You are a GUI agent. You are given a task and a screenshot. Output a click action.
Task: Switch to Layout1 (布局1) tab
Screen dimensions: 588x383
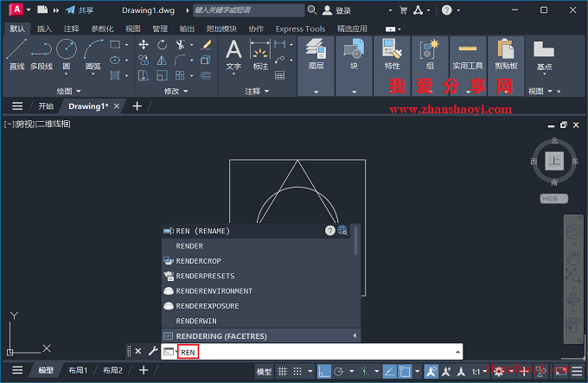[x=78, y=370]
